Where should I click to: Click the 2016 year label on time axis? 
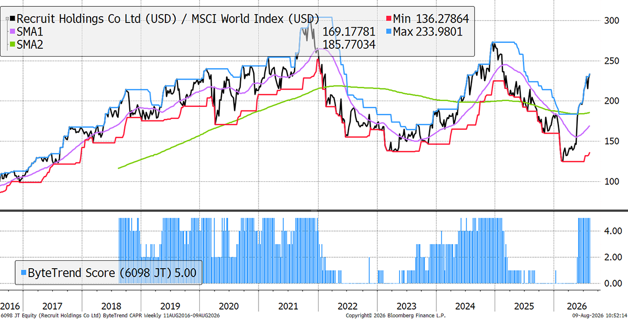pos(9,305)
